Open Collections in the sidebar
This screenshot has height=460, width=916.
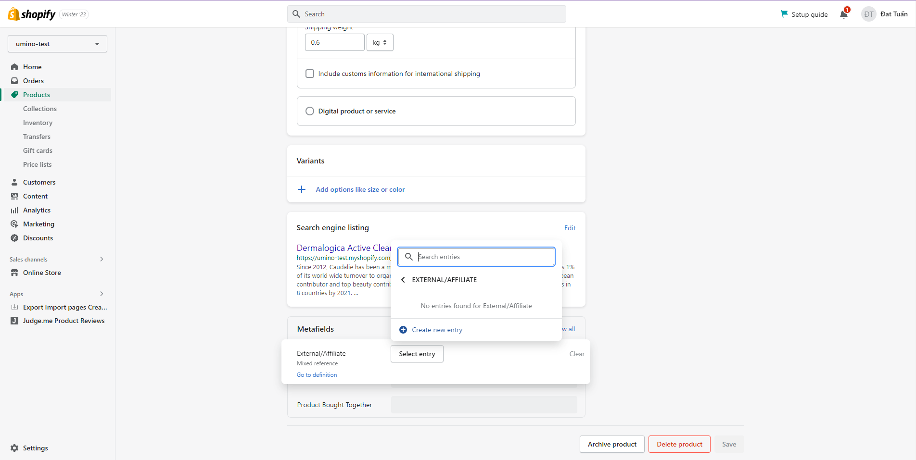pos(40,109)
